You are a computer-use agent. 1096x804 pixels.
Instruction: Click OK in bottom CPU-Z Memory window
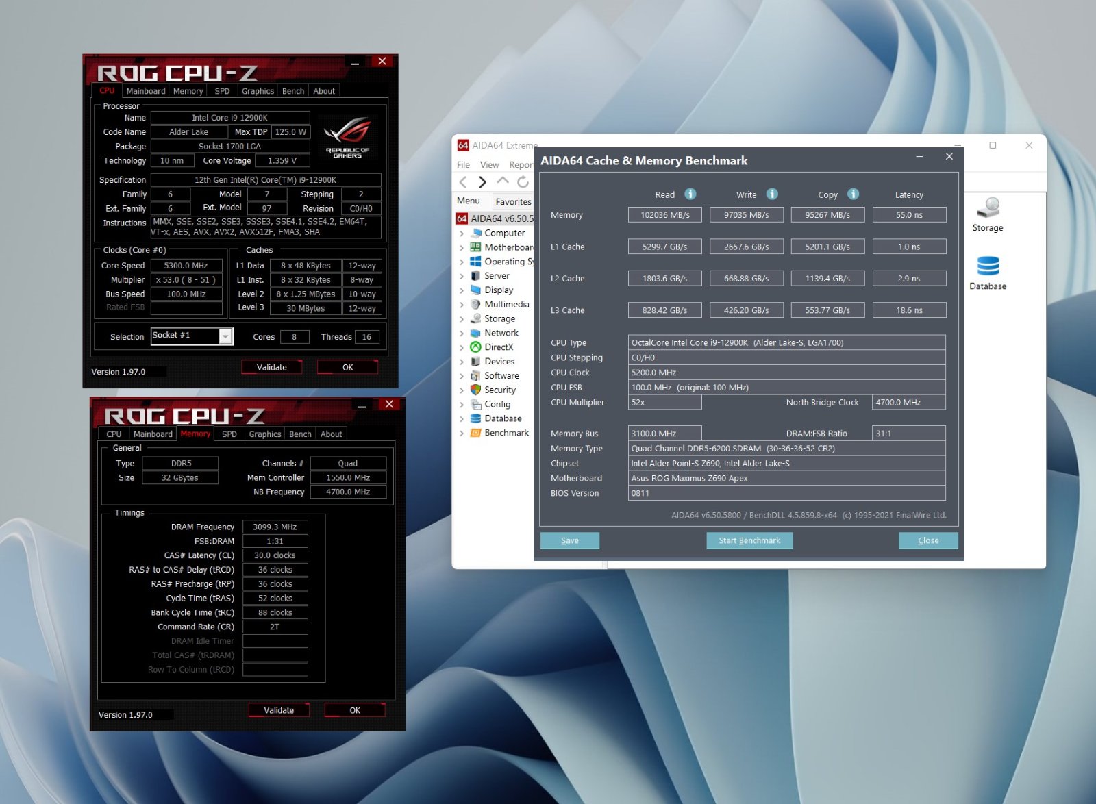point(355,711)
